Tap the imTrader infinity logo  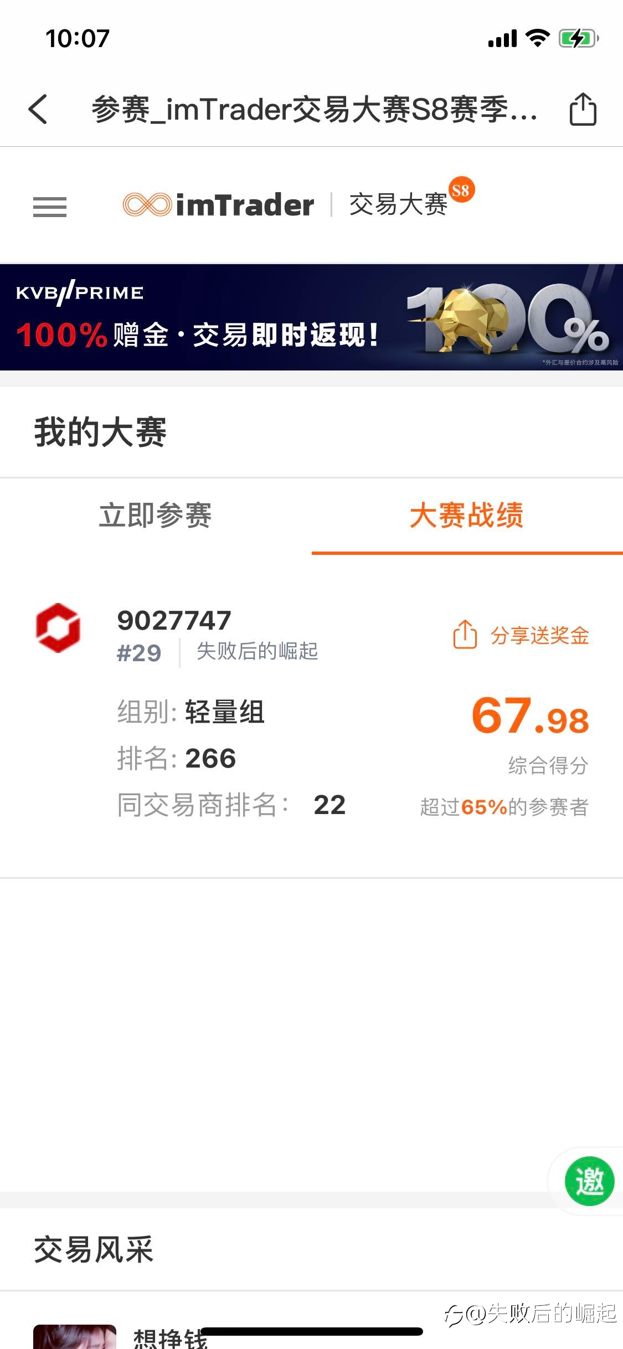(147, 204)
